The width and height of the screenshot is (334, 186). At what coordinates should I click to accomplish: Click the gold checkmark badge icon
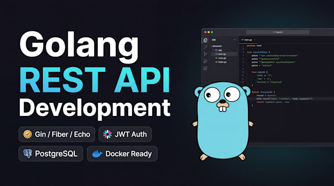tap(28, 134)
